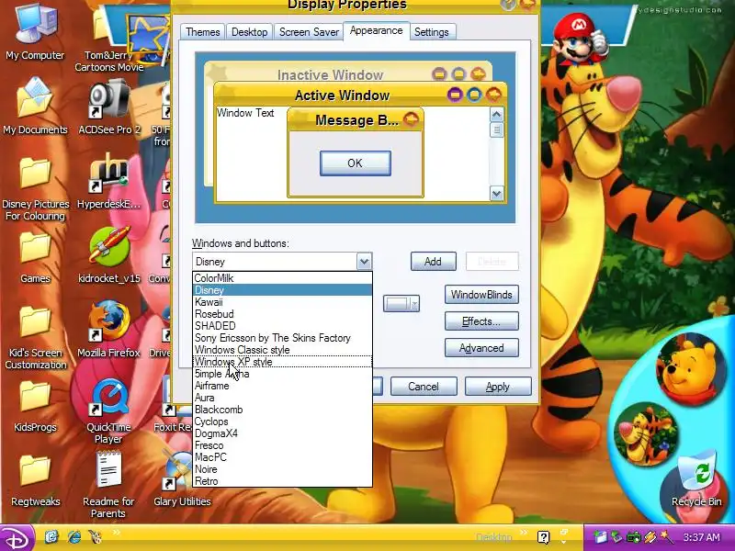Click the taskbar clock showing 3:37 AM

point(701,537)
